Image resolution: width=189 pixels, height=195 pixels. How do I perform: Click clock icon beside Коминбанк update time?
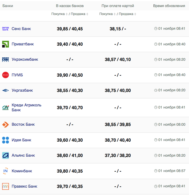point(156,171)
